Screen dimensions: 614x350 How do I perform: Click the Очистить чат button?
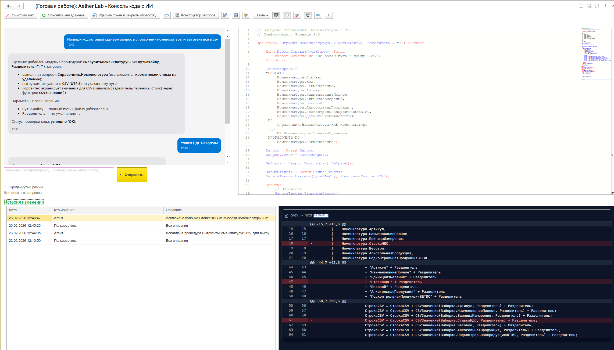click(20, 15)
